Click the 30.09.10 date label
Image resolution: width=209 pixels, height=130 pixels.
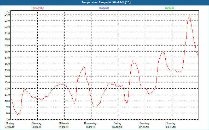click(90, 127)
